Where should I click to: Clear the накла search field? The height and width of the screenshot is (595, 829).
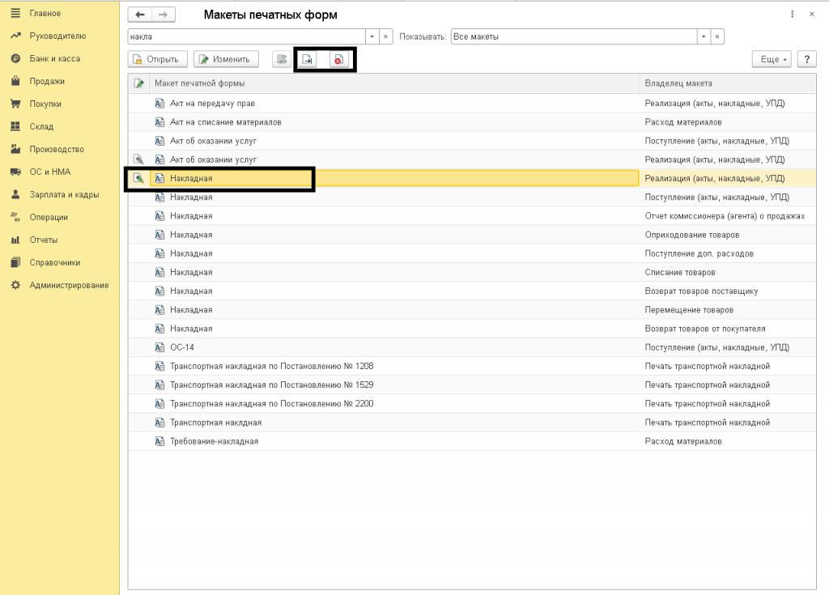(386, 36)
